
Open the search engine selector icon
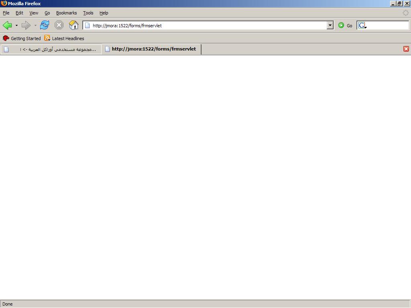pos(362,25)
